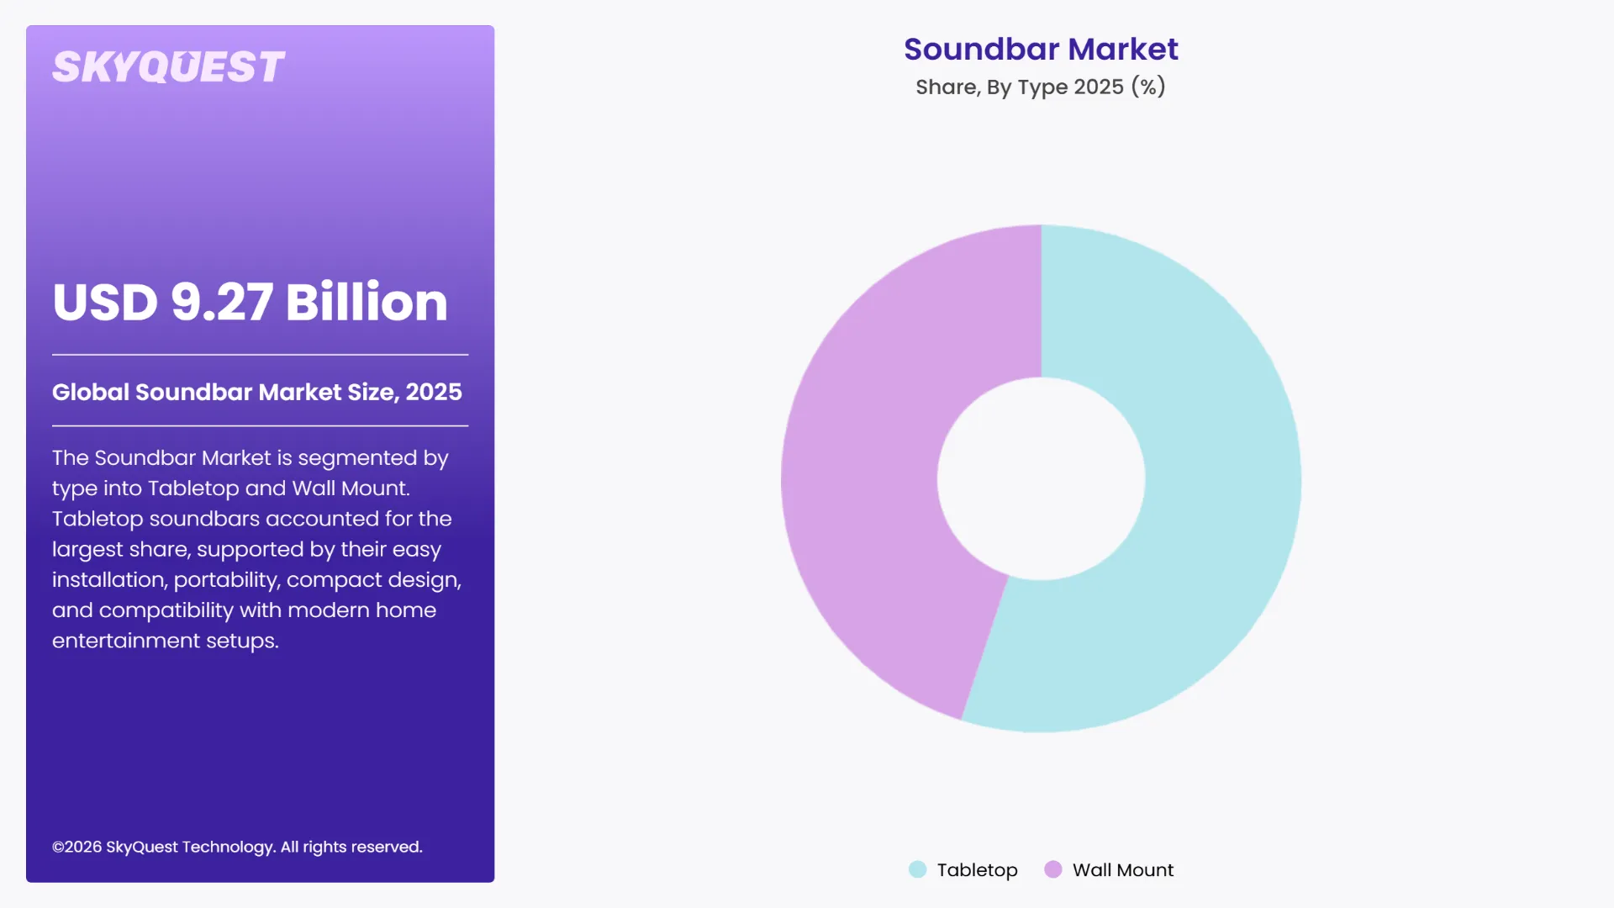Click the ©2026 SkyQuest Technology copyright notice
Viewport: 1614px width, 908px height.
pyautogui.click(x=237, y=847)
